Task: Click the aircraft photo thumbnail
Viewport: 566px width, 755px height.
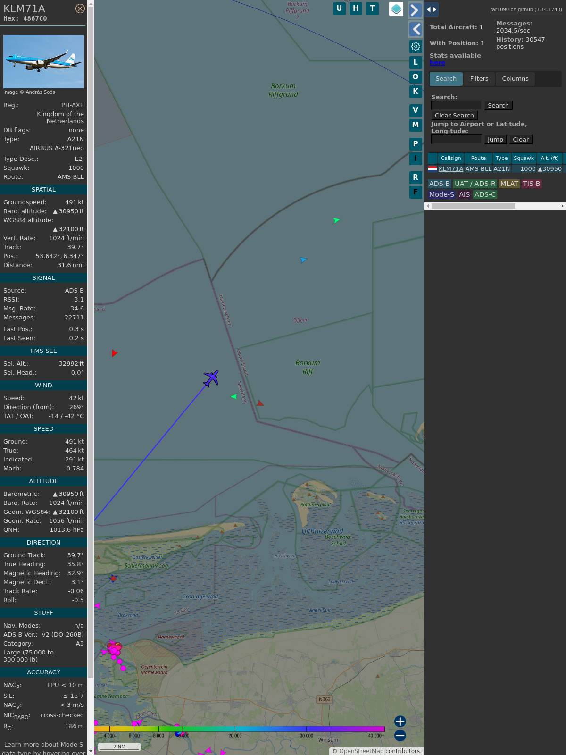Action: click(43, 61)
